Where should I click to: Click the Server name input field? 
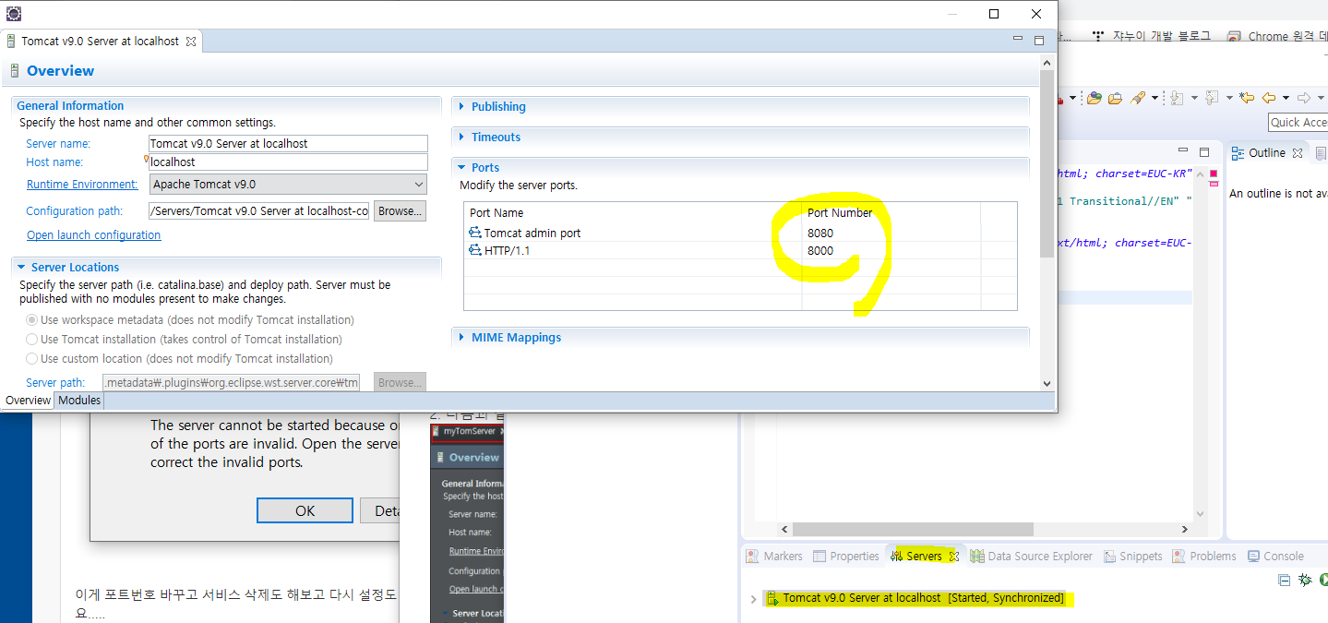288,143
